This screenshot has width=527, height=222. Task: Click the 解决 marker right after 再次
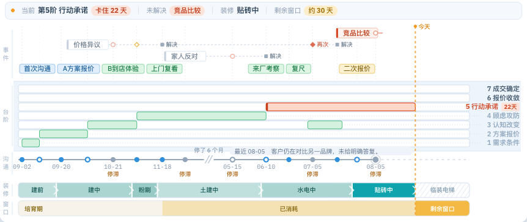point(337,45)
